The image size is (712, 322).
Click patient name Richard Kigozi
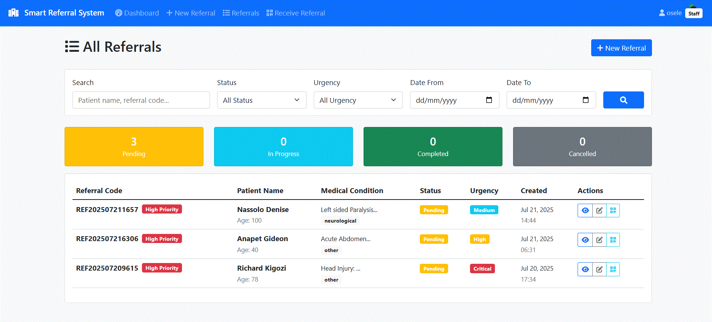[x=262, y=268]
